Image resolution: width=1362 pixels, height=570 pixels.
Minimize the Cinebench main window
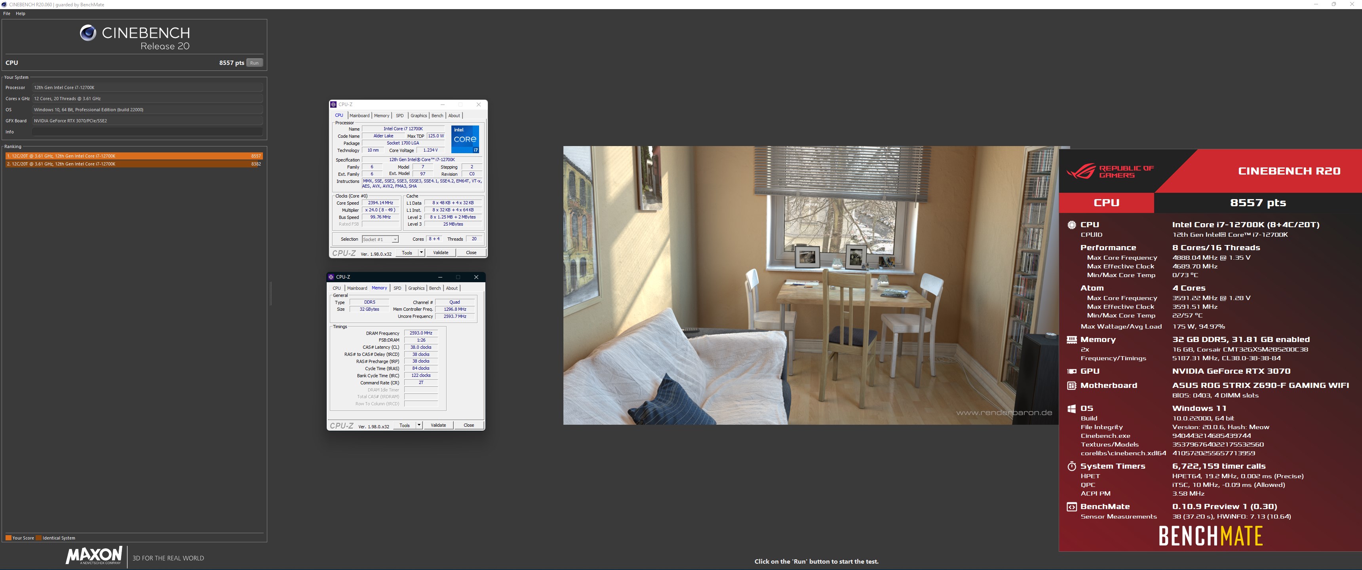(1316, 4)
